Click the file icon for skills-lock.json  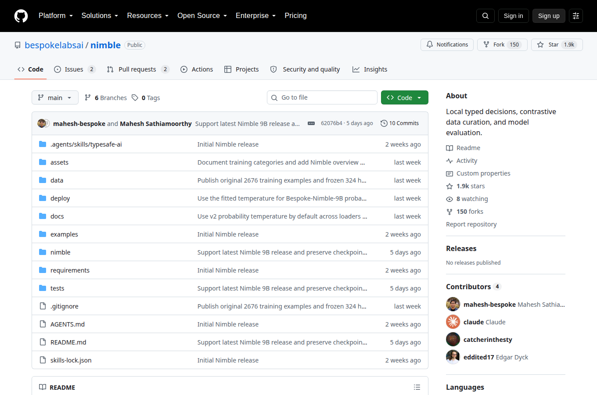(43, 360)
